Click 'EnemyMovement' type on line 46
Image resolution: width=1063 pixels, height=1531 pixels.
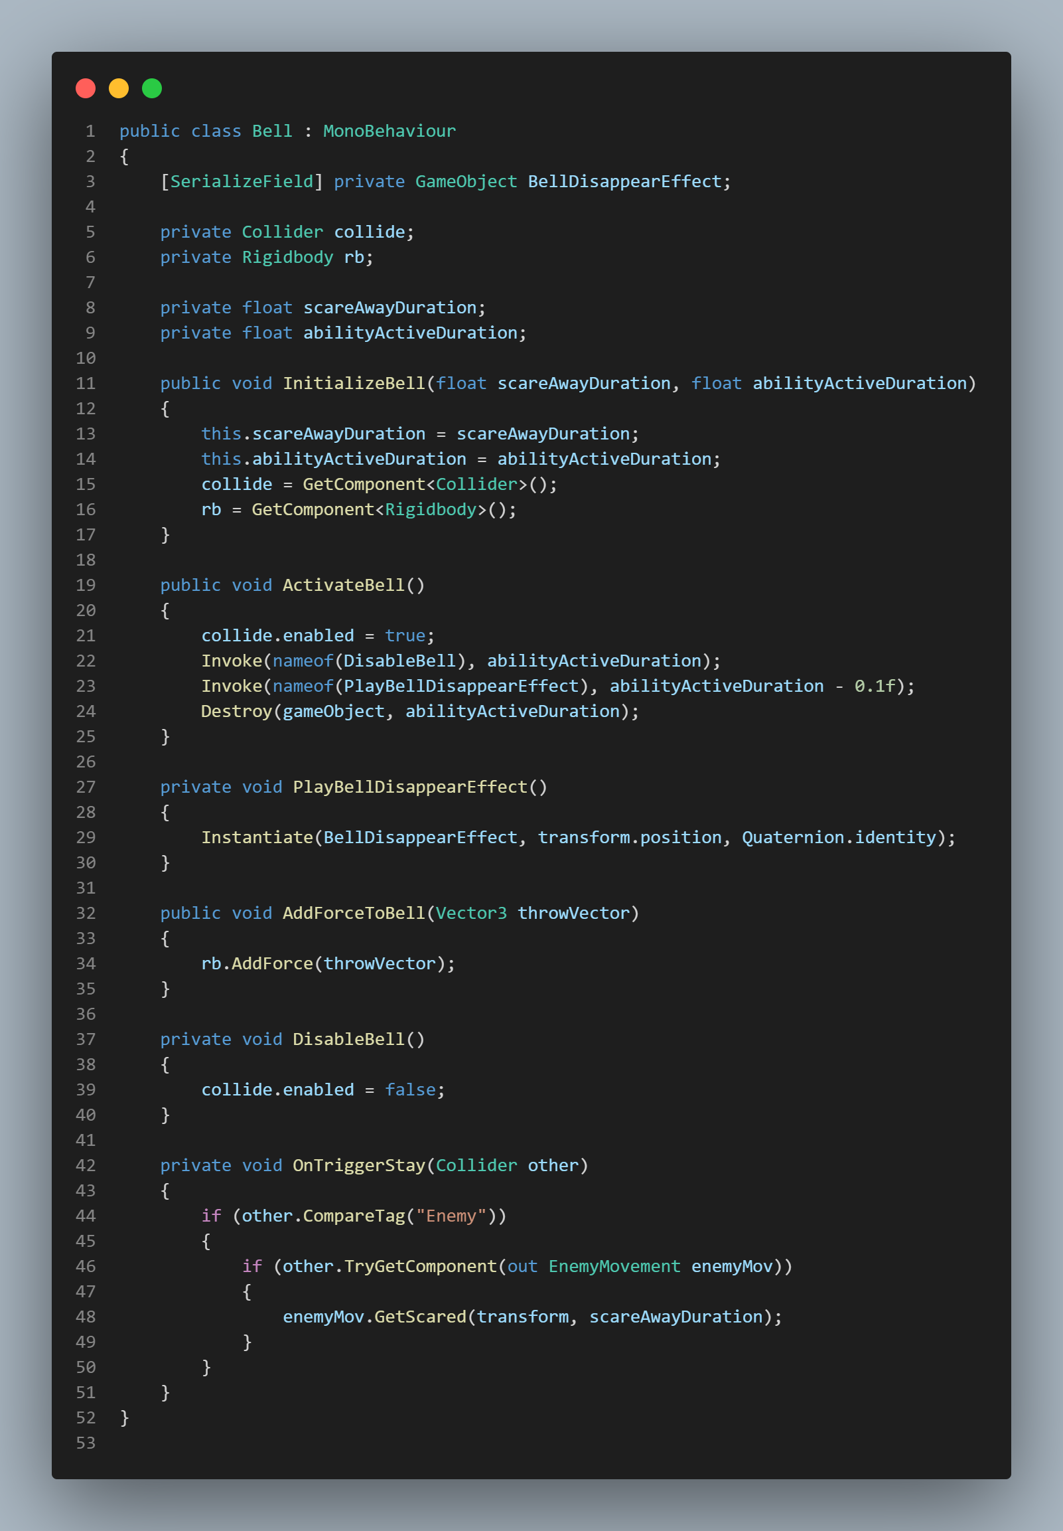click(614, 1267)
